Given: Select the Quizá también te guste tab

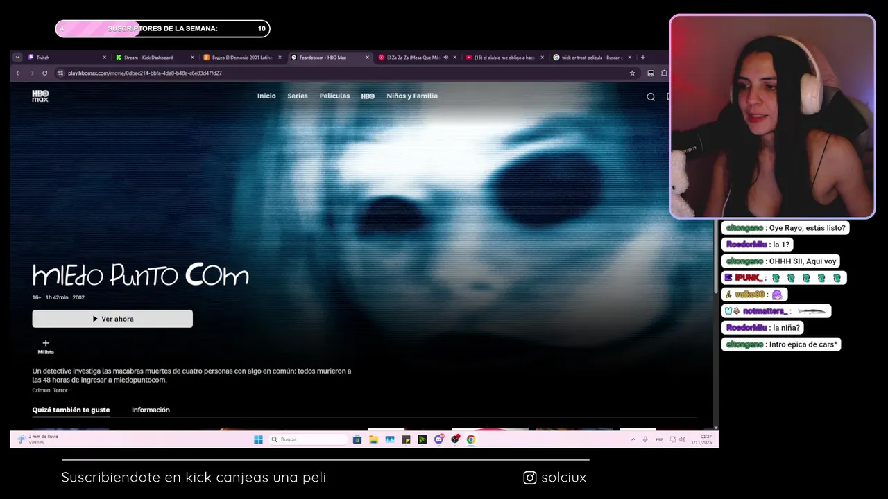Looking at the screenshot, I should pyautogui.click(x=71, y=410).
